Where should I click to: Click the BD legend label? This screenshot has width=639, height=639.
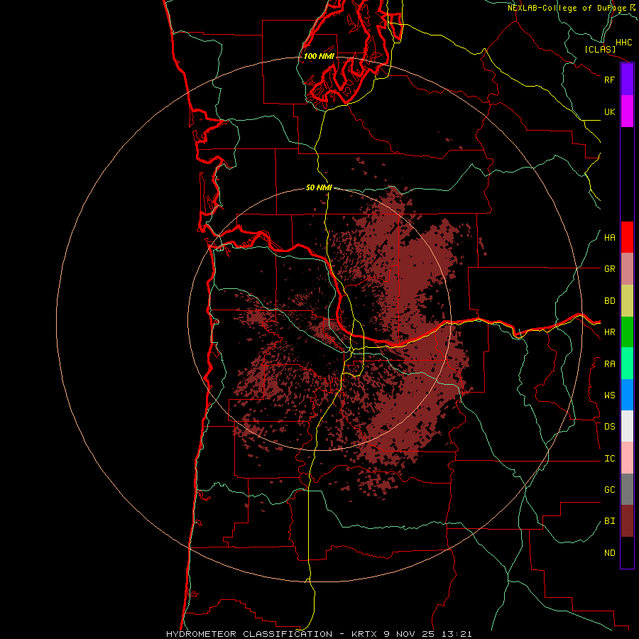point(609,301)
